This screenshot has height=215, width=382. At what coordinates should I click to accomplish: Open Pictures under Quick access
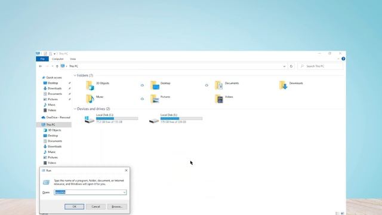[x=51, y=99]
